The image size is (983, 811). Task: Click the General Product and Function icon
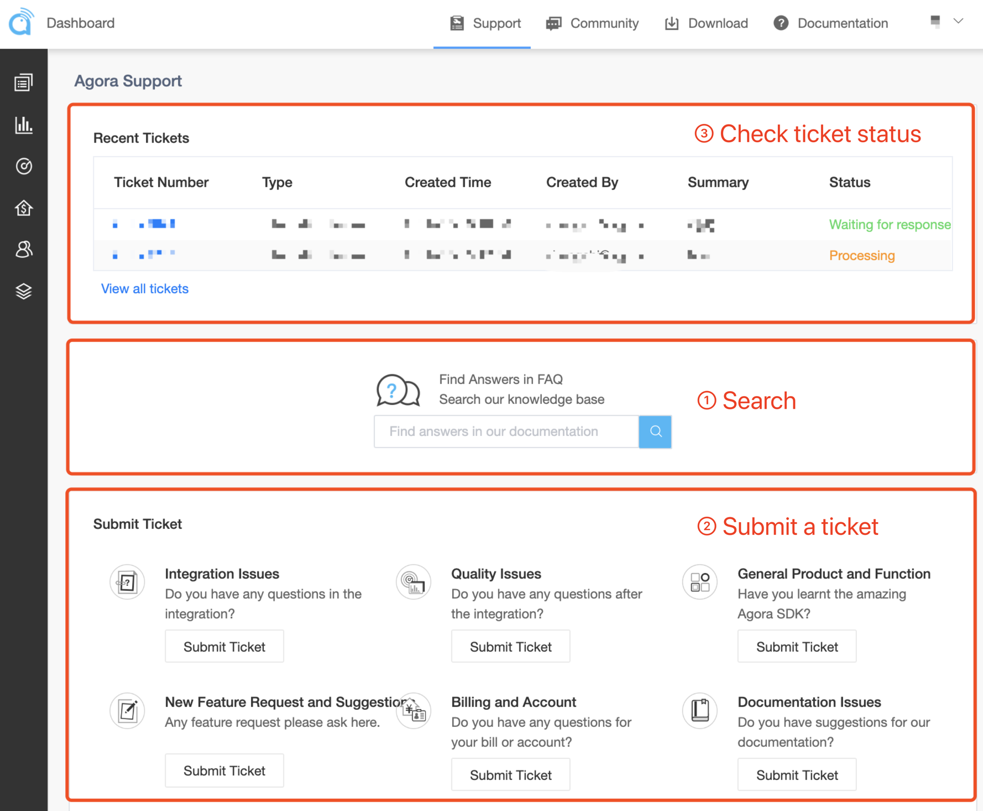pos(700,582)
